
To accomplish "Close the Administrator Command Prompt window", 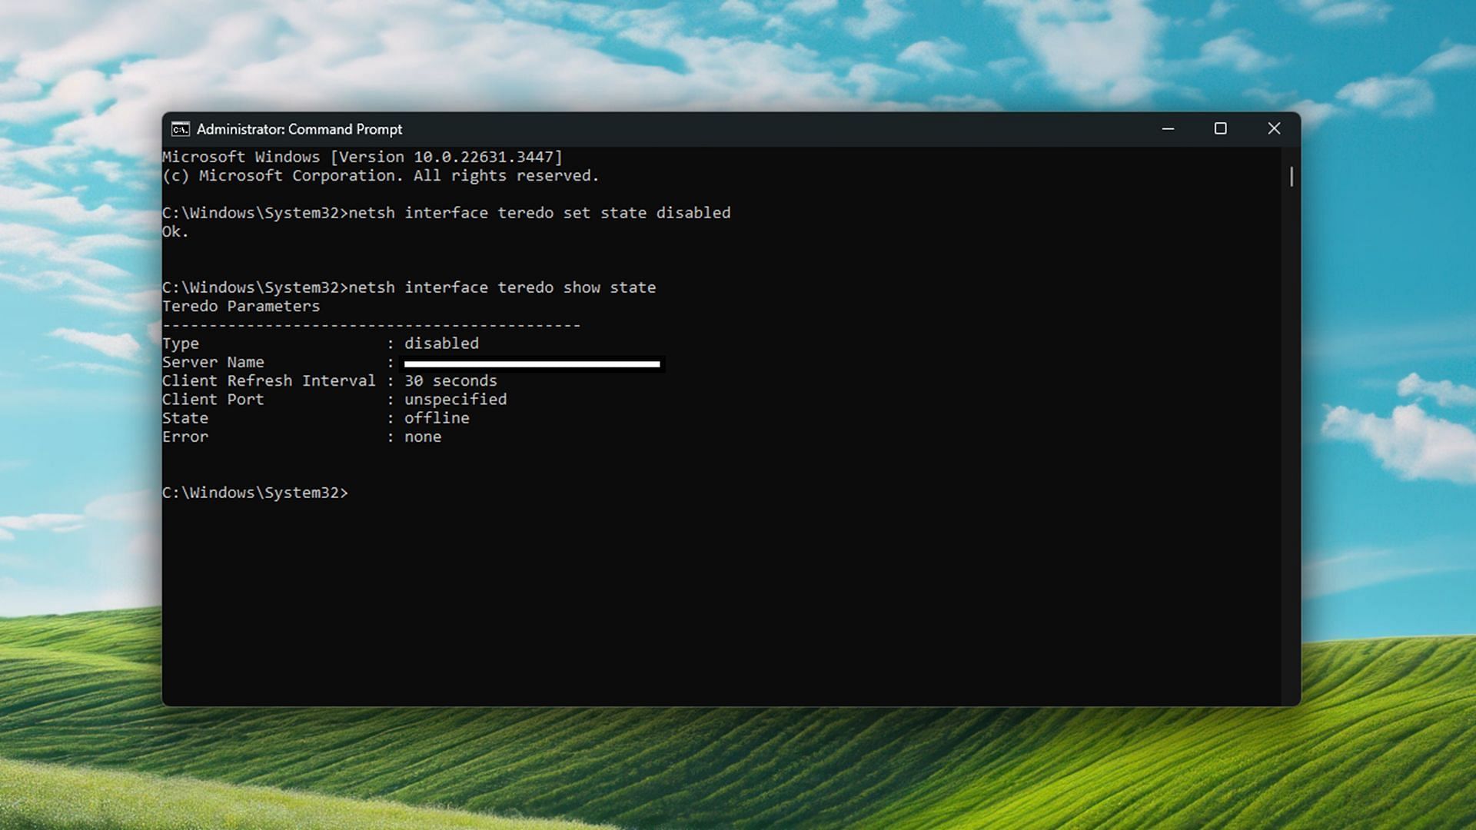I will [x=1274, y=129].
